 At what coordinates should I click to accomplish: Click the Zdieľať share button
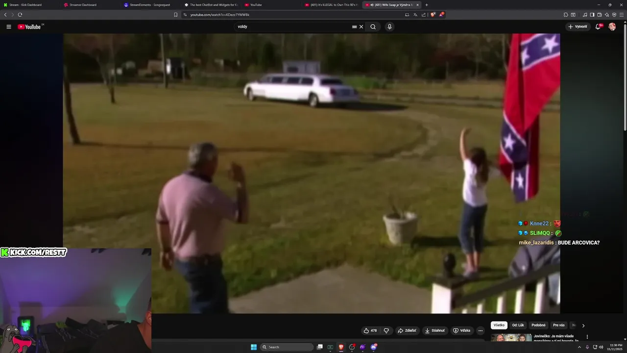407,330
